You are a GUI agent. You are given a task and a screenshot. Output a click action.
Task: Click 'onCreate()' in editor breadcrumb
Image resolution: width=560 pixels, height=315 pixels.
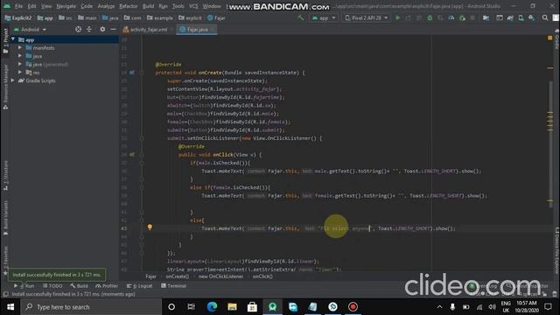click(177, 276)
